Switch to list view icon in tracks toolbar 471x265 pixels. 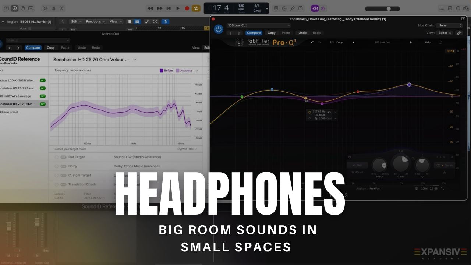click(137, 22)
